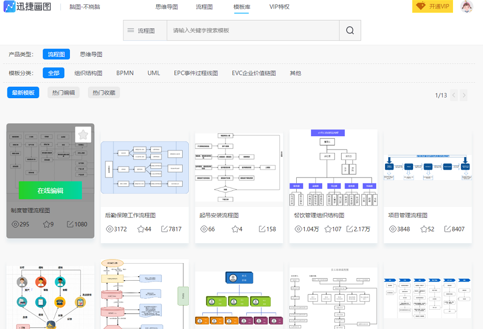
Task: Click the edit count icon on 起吊安装流程图
Action: click(262, 229)
